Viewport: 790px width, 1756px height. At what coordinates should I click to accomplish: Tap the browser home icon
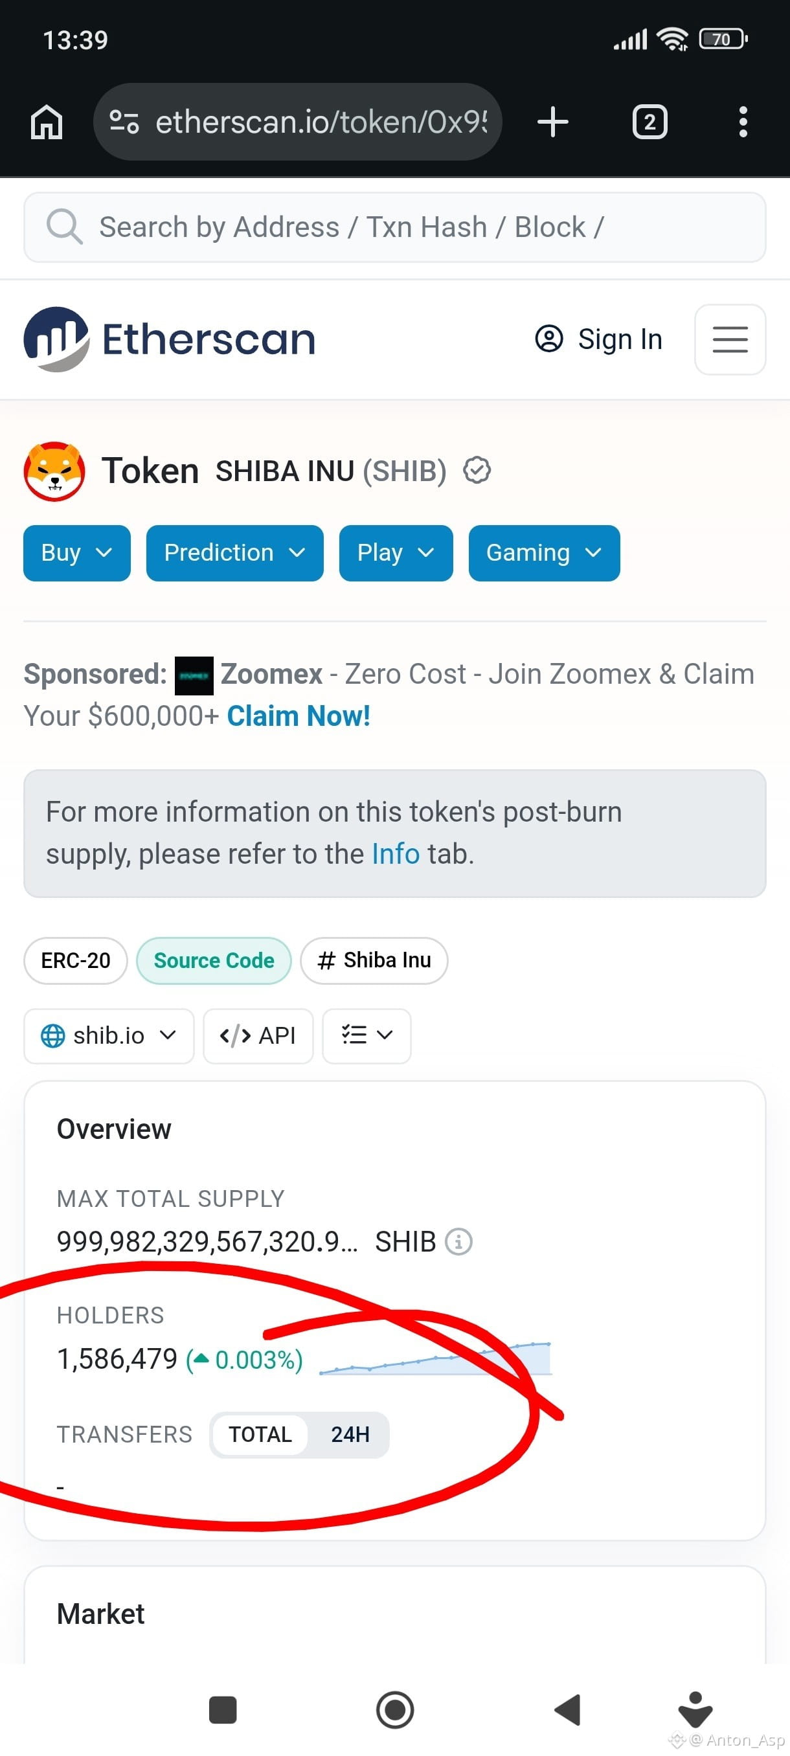(x=47, y=123)
